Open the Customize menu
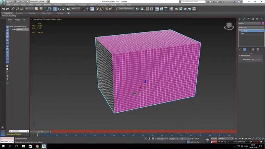This screenshot has height=149, width=265. click(x=102, y=5)
